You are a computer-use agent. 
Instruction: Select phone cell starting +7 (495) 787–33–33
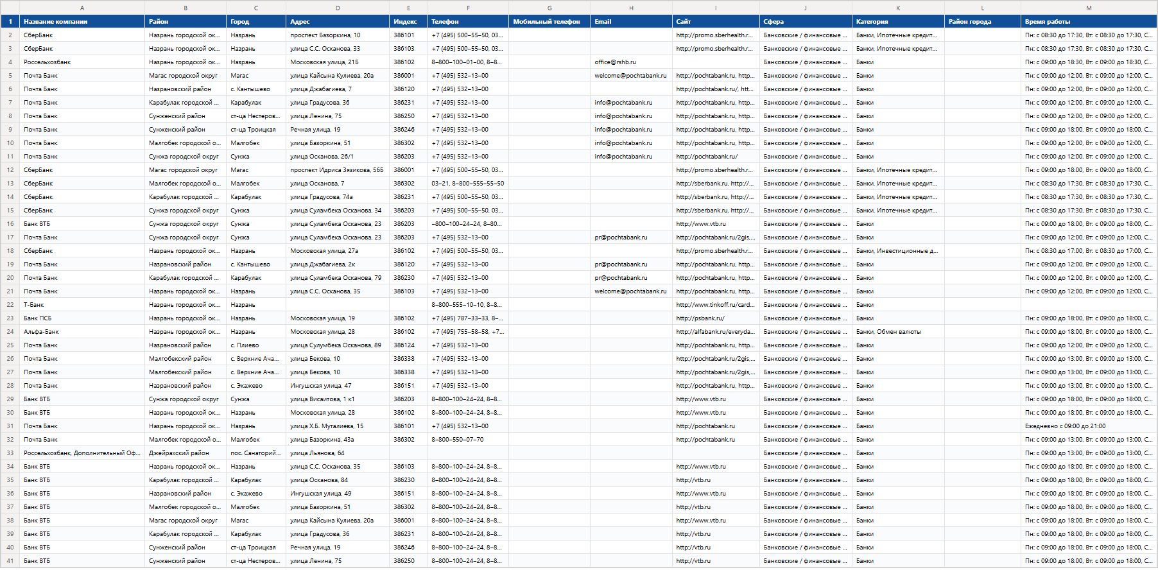coord(468,318)
